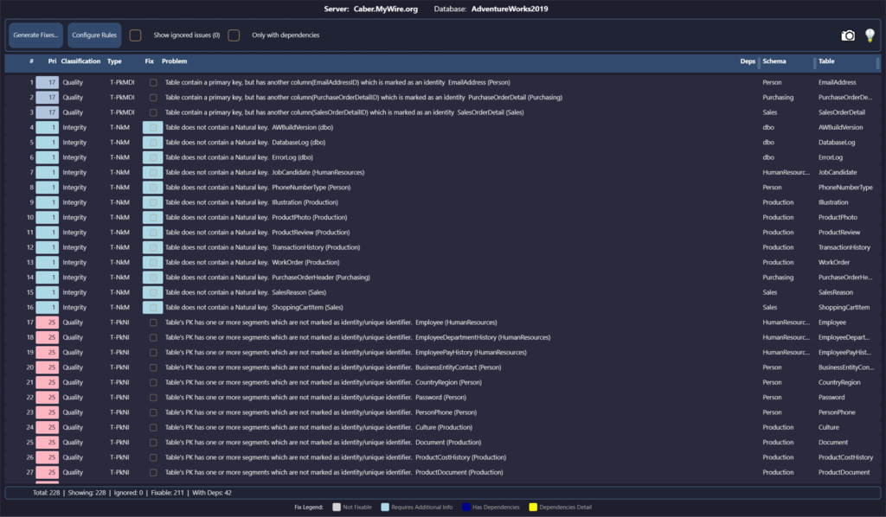Screen dimensions: 886x517
Task: Click the lightbulb tips icon
Action: point(870,35)
